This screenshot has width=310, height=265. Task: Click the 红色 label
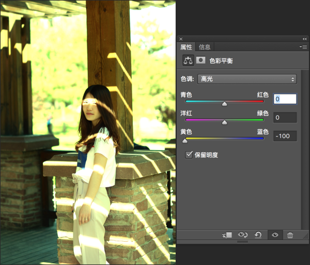point(263,95)
